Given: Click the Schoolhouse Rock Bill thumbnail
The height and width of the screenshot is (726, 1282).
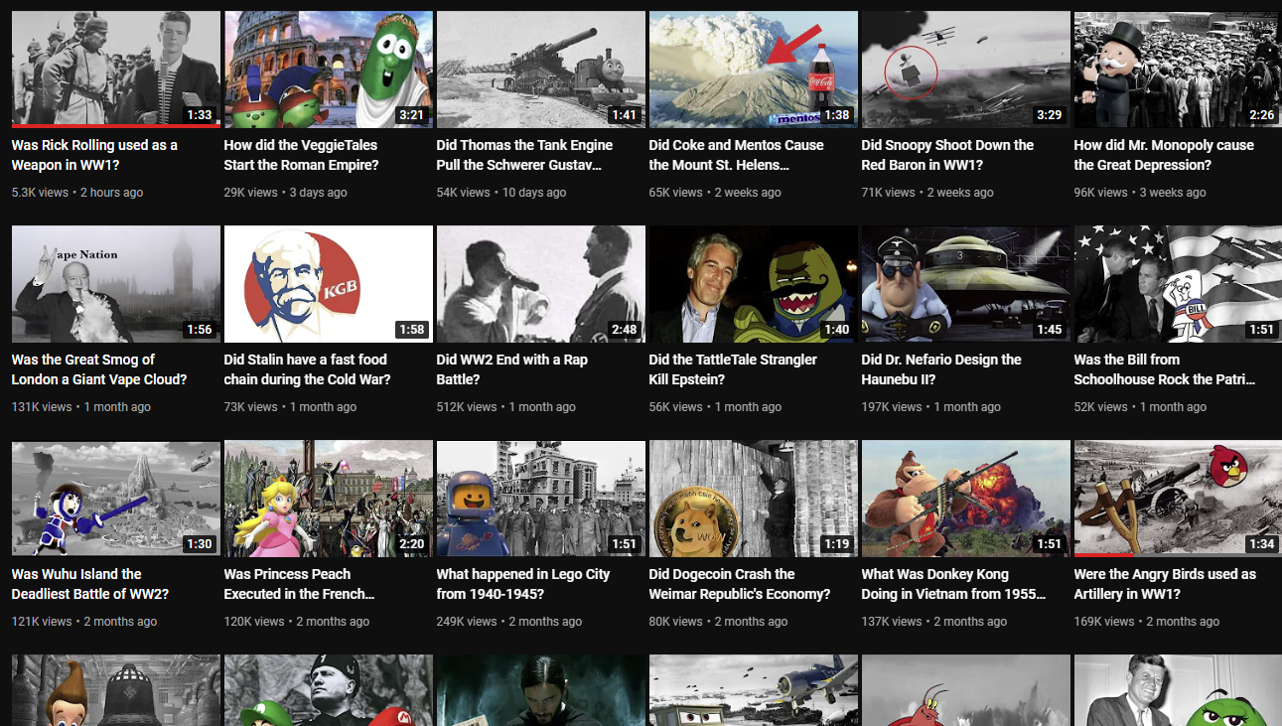Looking at the screenshot, I should pos(1177,283).
